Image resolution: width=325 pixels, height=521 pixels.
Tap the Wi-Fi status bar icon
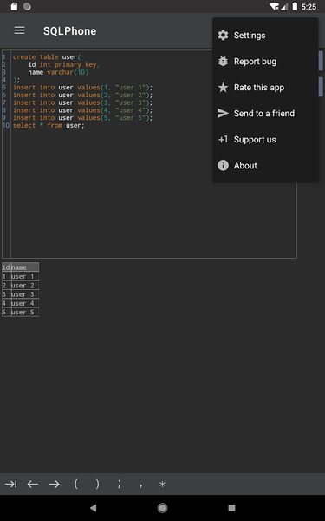(x=274, y=7)
